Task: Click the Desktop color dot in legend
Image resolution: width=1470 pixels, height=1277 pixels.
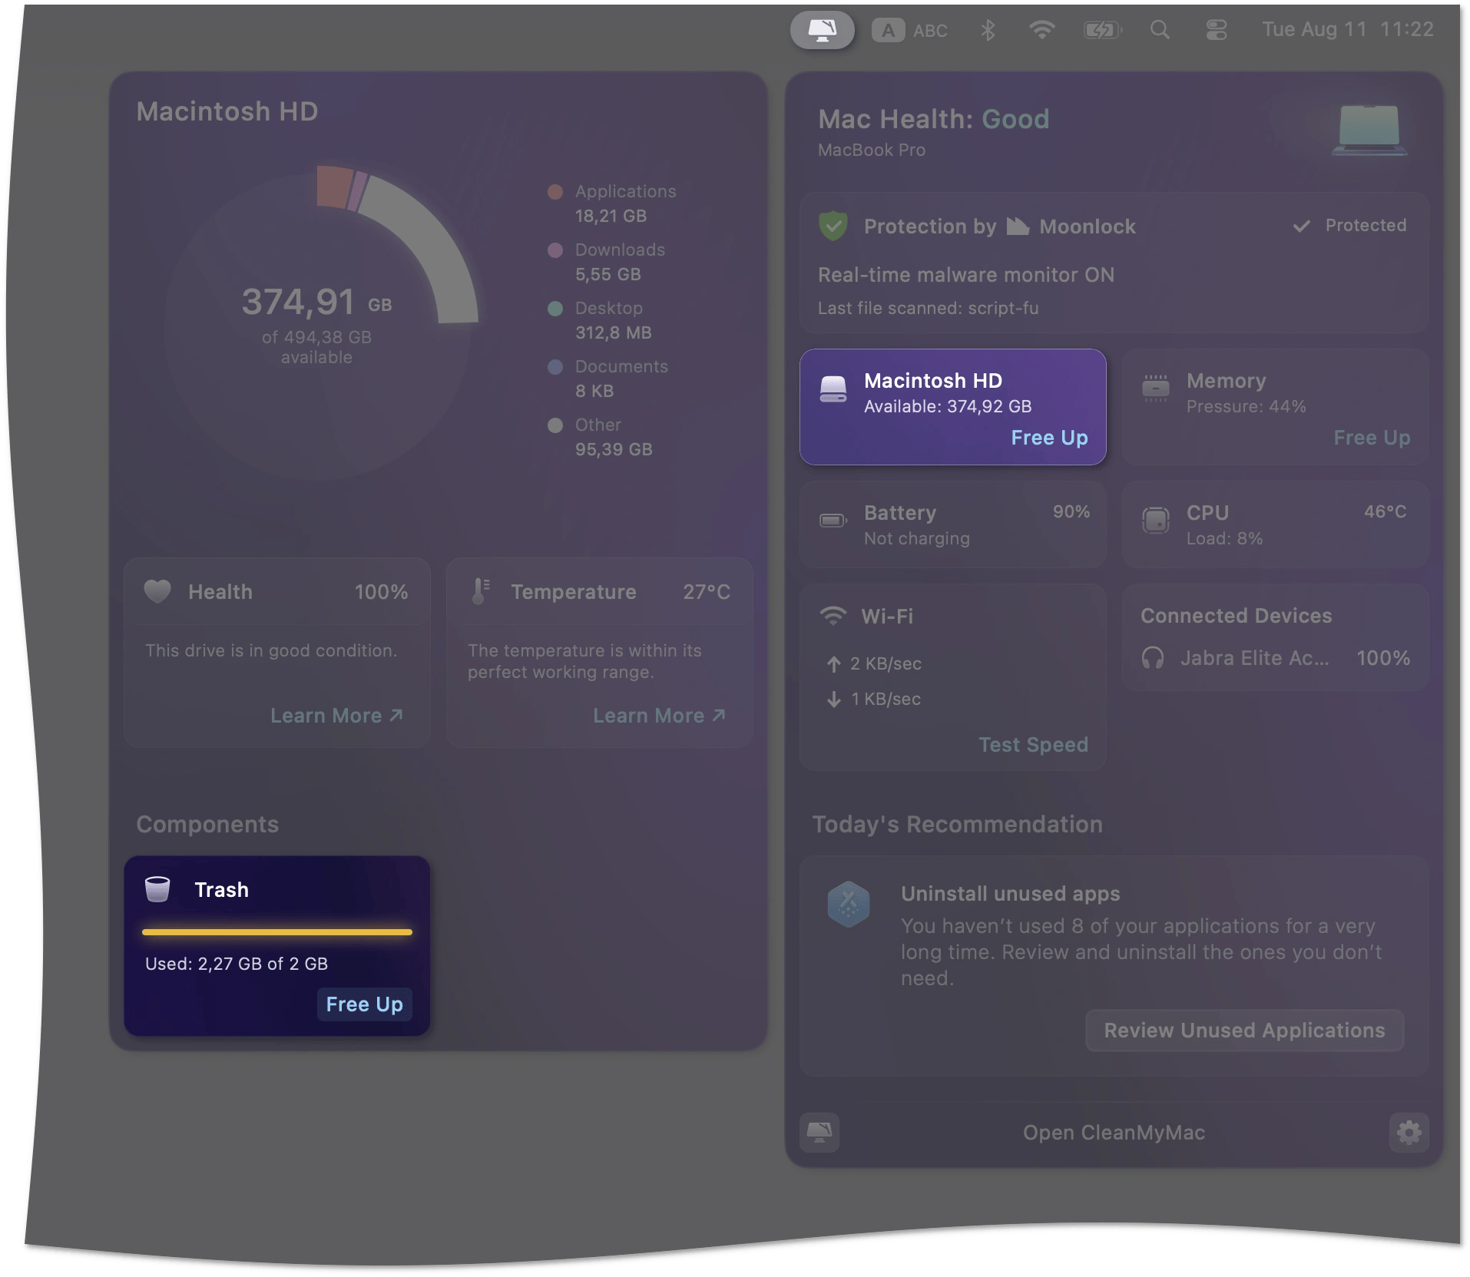Action: click(555, 309)
